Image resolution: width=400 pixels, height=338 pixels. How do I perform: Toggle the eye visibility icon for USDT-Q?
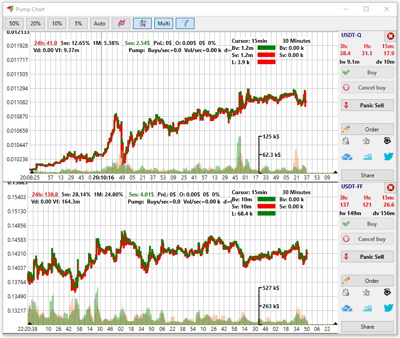point(388,141)
